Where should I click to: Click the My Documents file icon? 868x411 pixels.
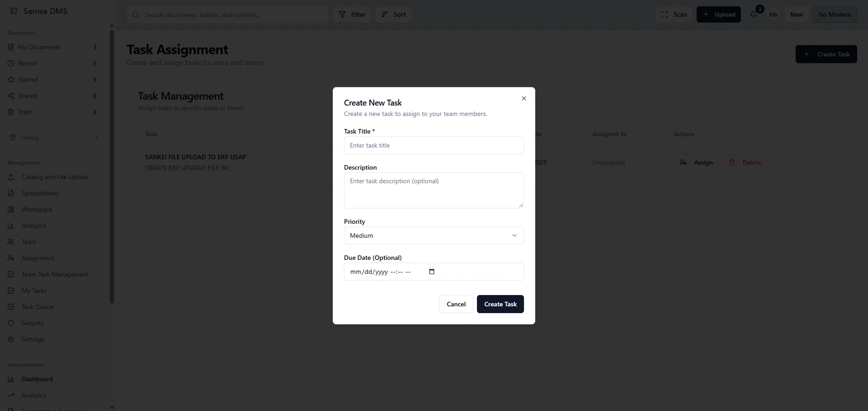tap(11, 47)
